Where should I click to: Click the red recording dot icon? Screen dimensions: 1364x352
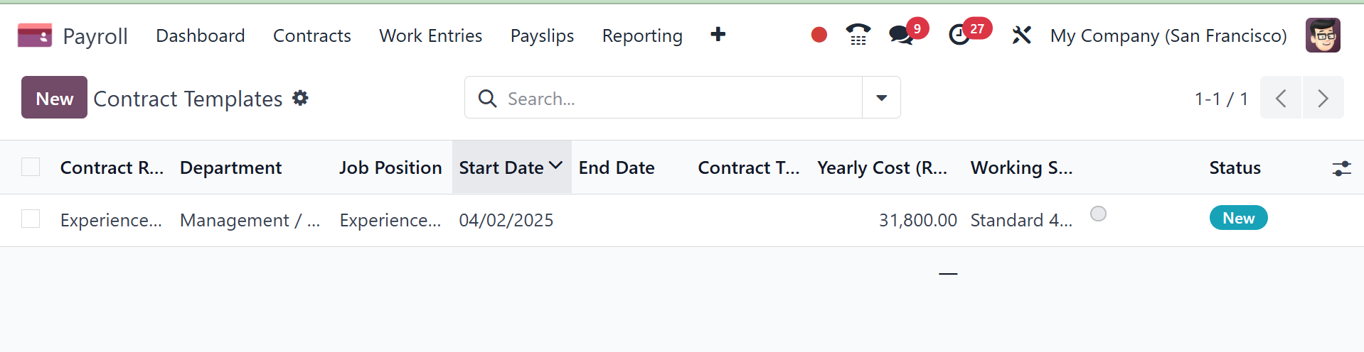tap(819, 35)
